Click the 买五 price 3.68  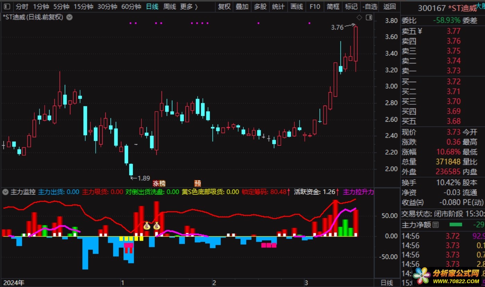click(x=453, y=121)
